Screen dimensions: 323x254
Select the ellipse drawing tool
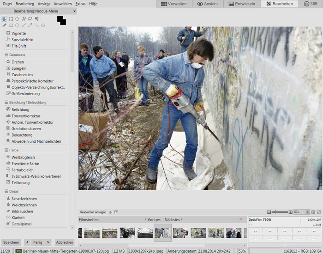point(17,25)
